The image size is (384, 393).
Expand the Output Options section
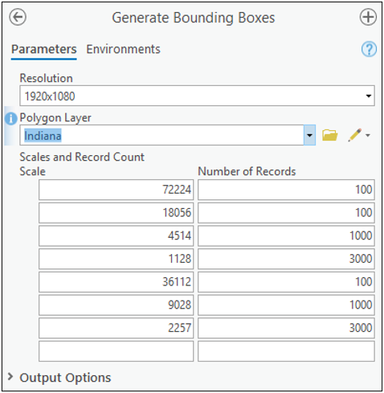click(10, 377)
